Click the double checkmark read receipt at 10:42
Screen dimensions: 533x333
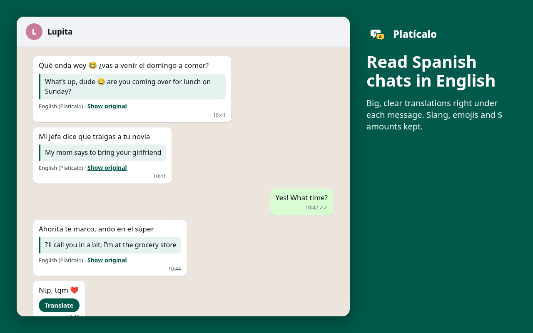[324, 208]
